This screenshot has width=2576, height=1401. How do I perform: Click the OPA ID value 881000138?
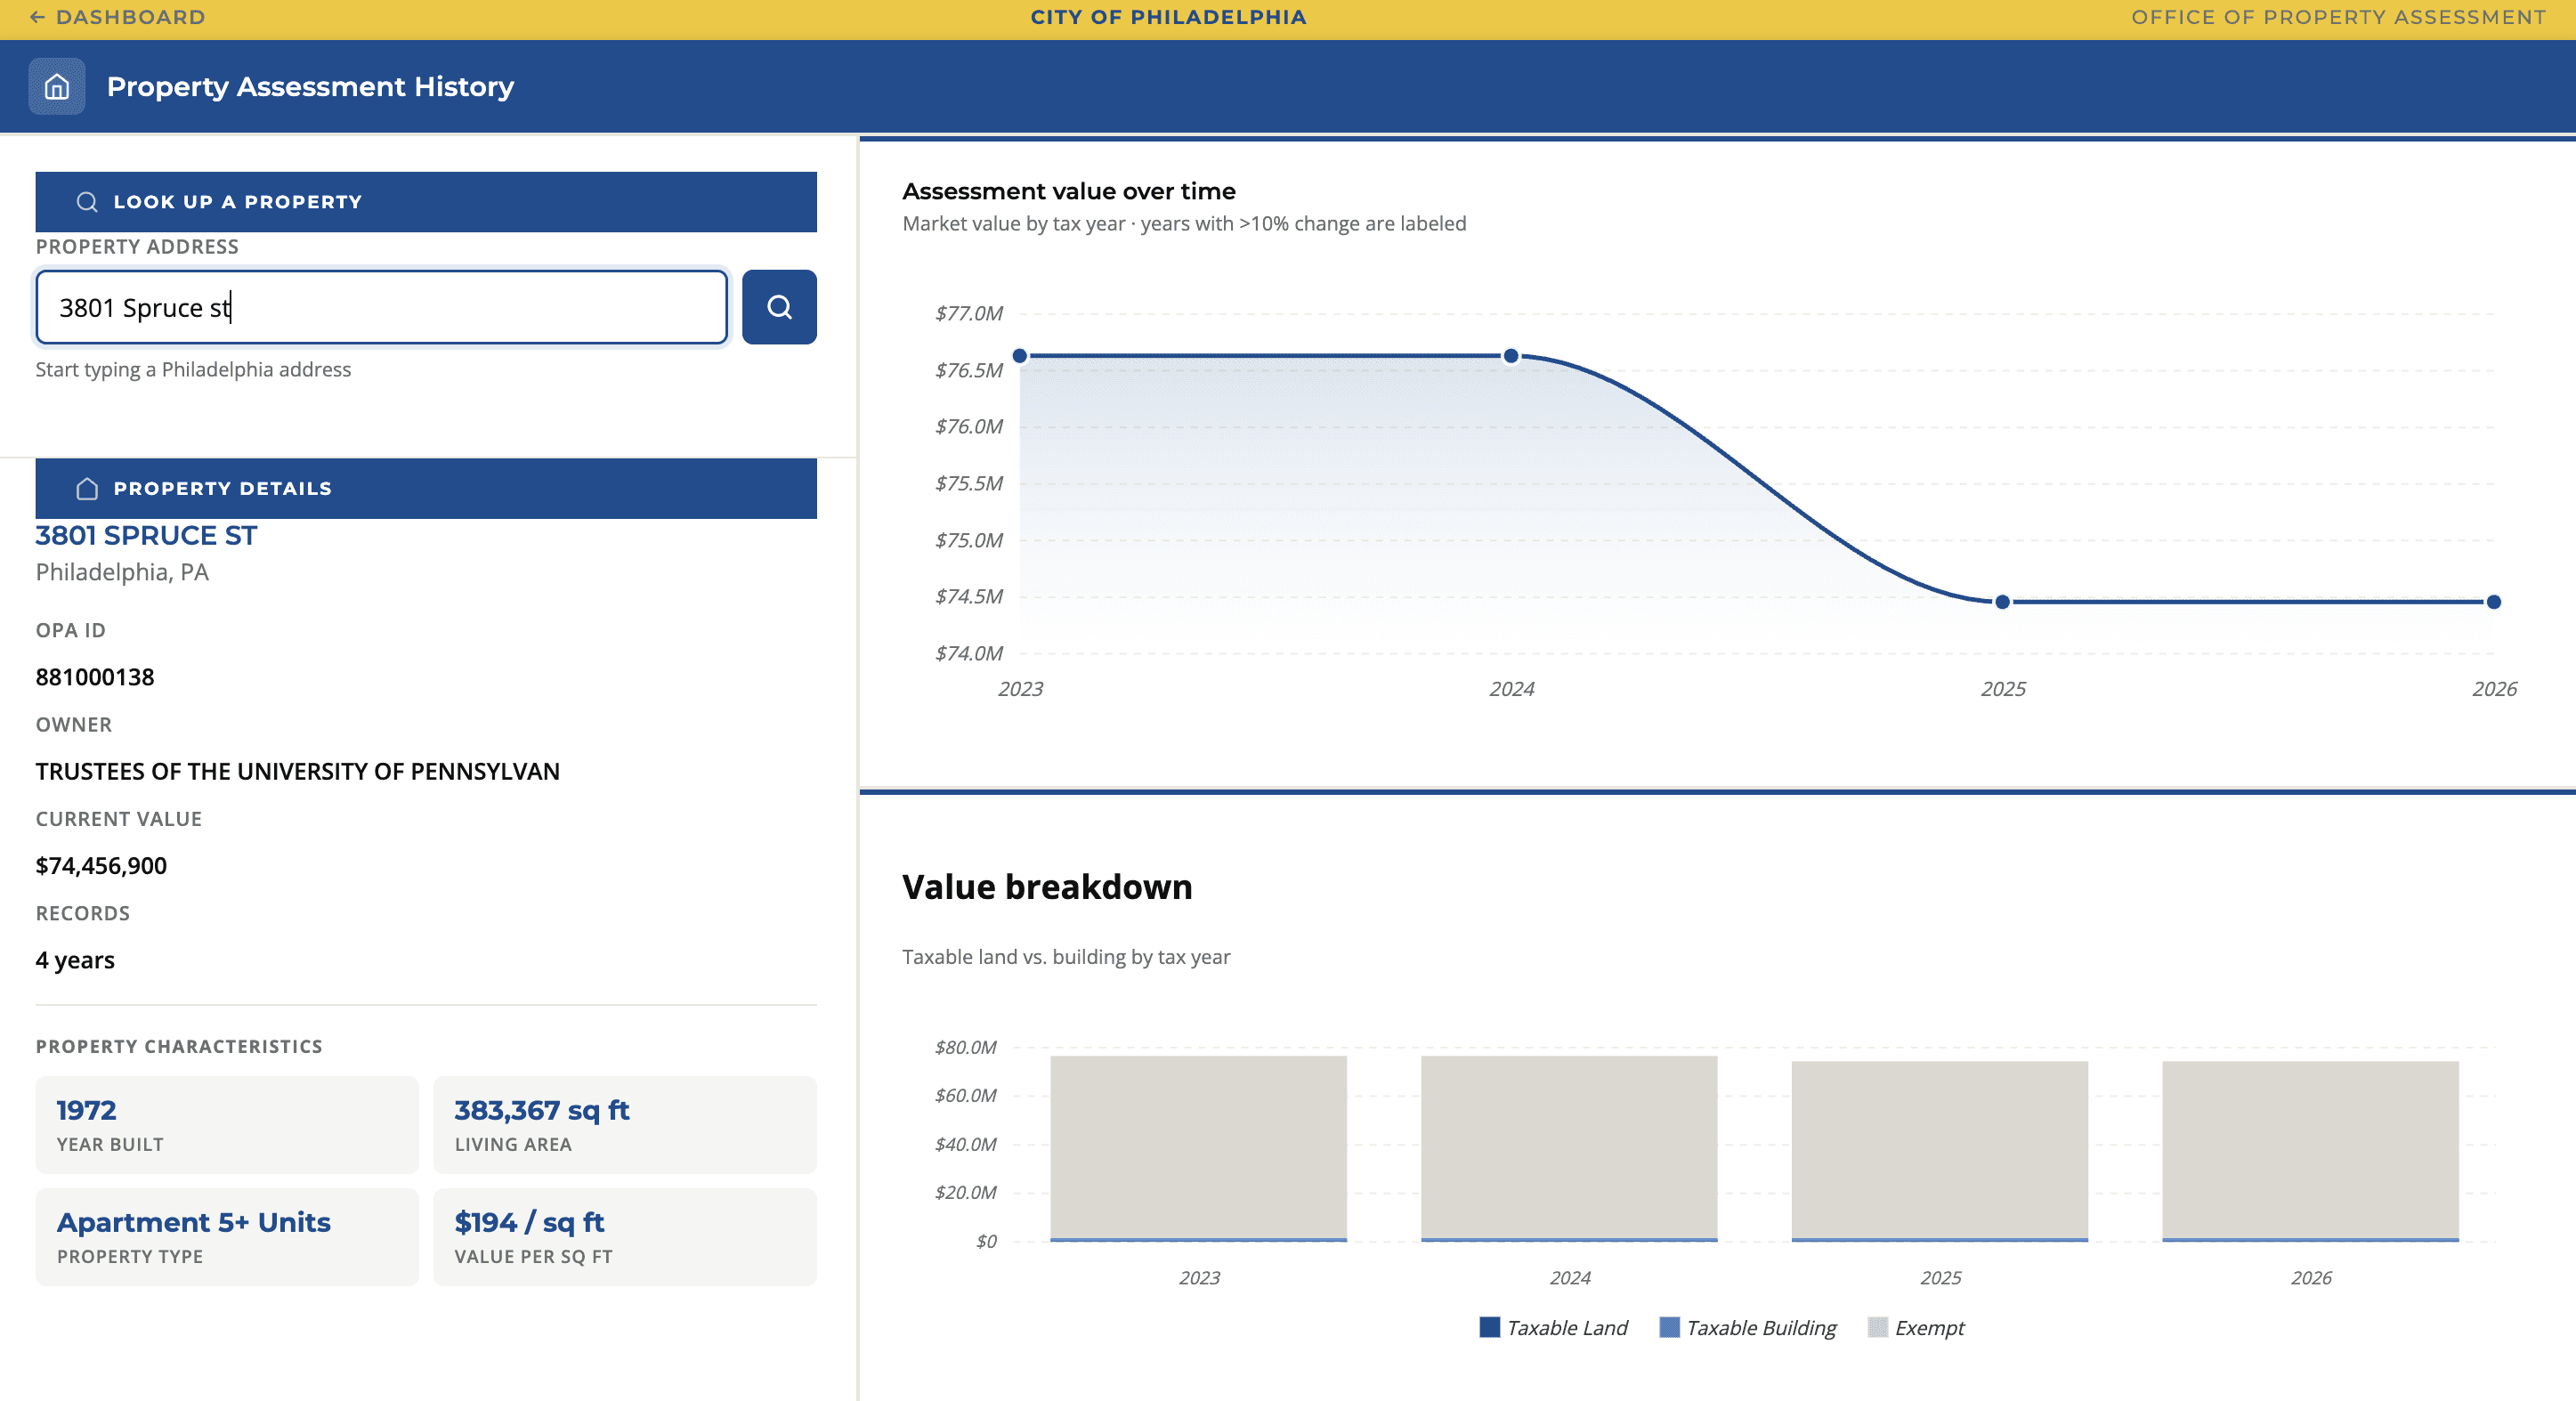coord(95,677)
